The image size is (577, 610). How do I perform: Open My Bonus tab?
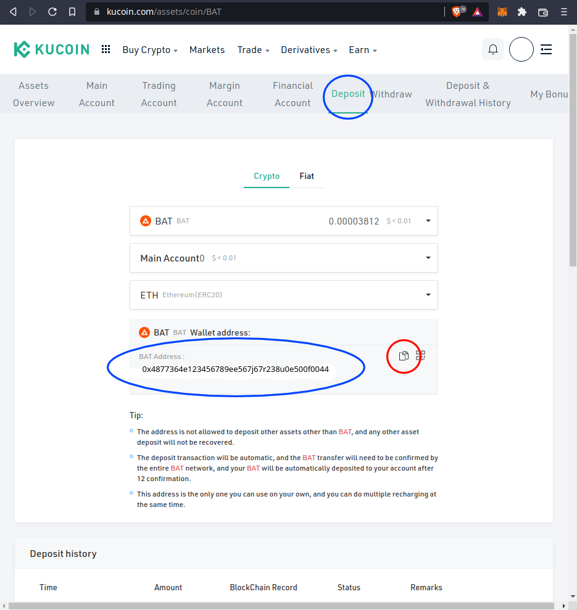549,94
